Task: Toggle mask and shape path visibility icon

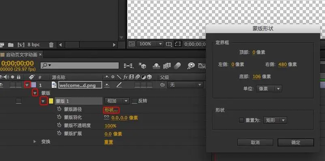Action: [177, 44]
